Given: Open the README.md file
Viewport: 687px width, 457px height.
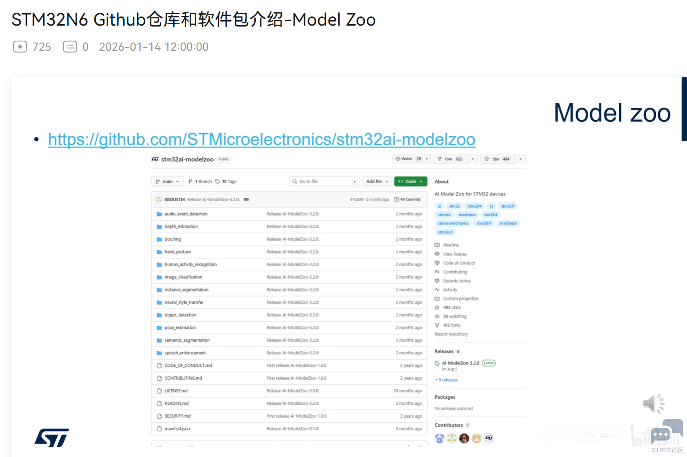Looking at the screenshot, I should (x=176, y=403).
